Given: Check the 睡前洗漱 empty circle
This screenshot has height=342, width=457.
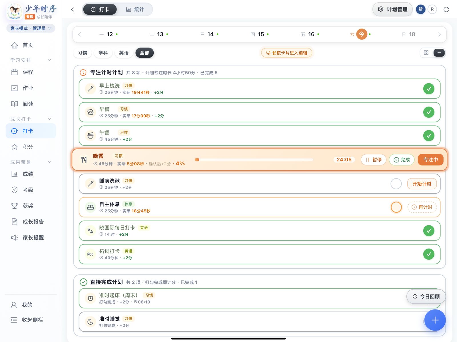Looking at the screenshot, I should pos(396,184).
